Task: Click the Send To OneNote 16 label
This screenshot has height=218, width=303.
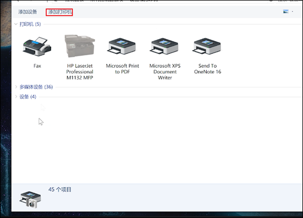Action: [207, 69]
